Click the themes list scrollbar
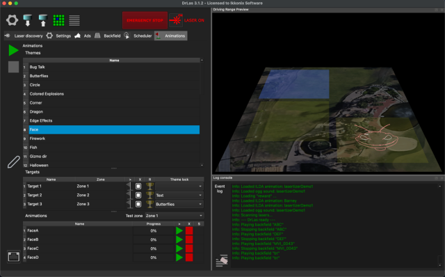Viewport: 445px width, 277px height. point(202,113)
